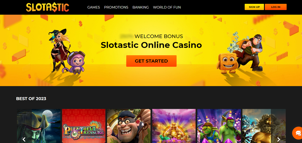Viewport: 302px width, 143px height.
Task: Click the orange cube mascot
Action: [227, 63]
